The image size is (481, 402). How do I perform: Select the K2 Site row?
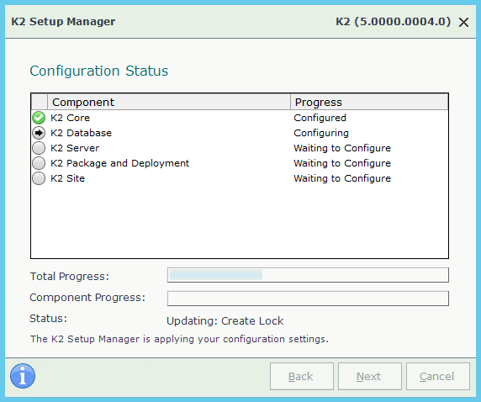(x=240, y=178)
